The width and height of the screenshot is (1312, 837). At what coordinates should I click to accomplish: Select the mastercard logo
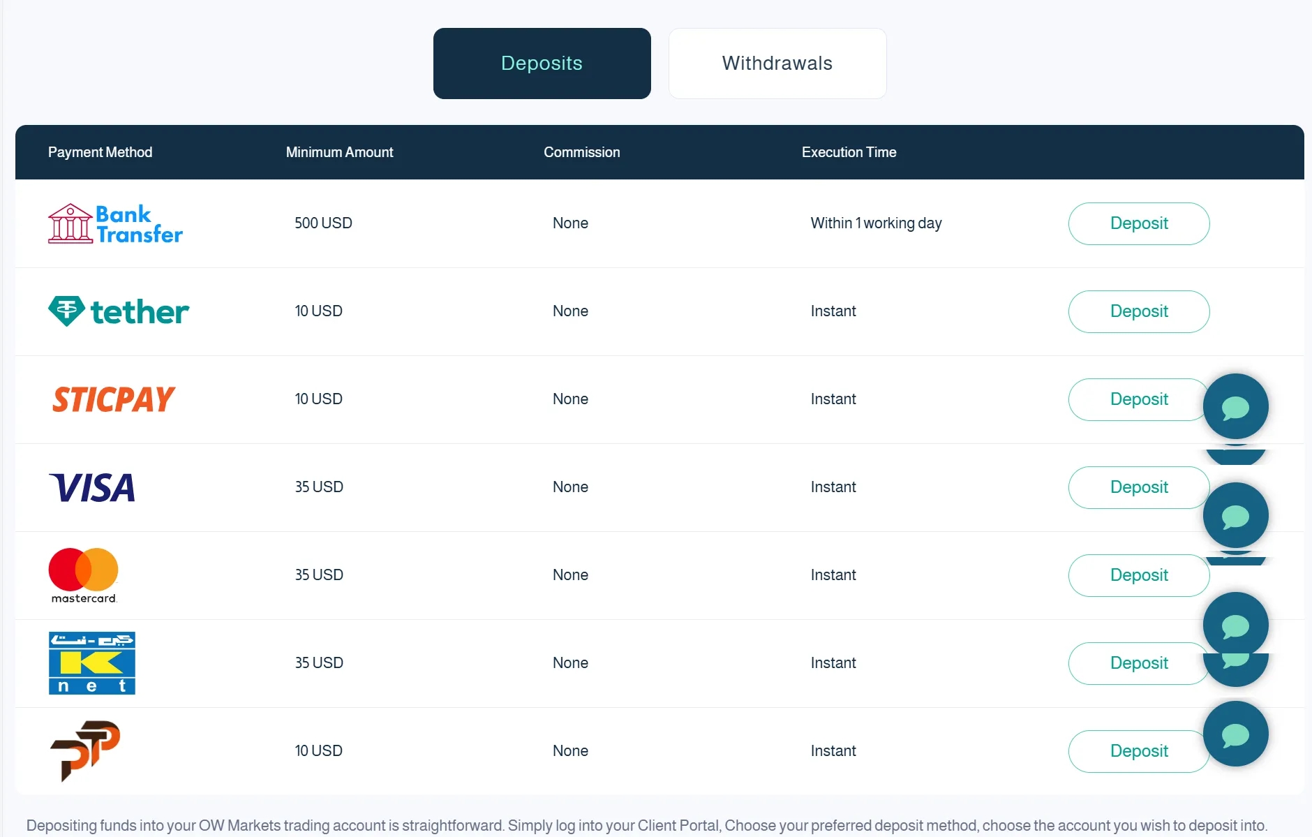pos(84,575)
